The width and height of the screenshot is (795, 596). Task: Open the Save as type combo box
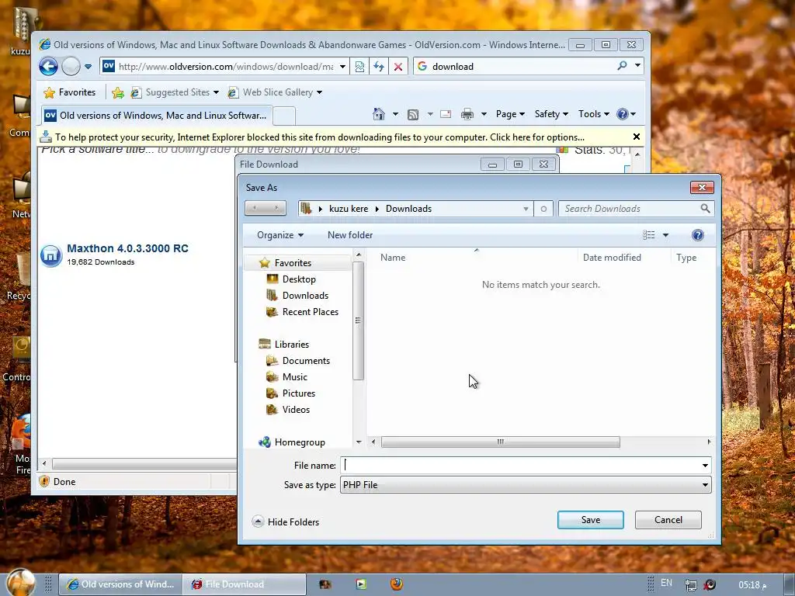point(526,485)
